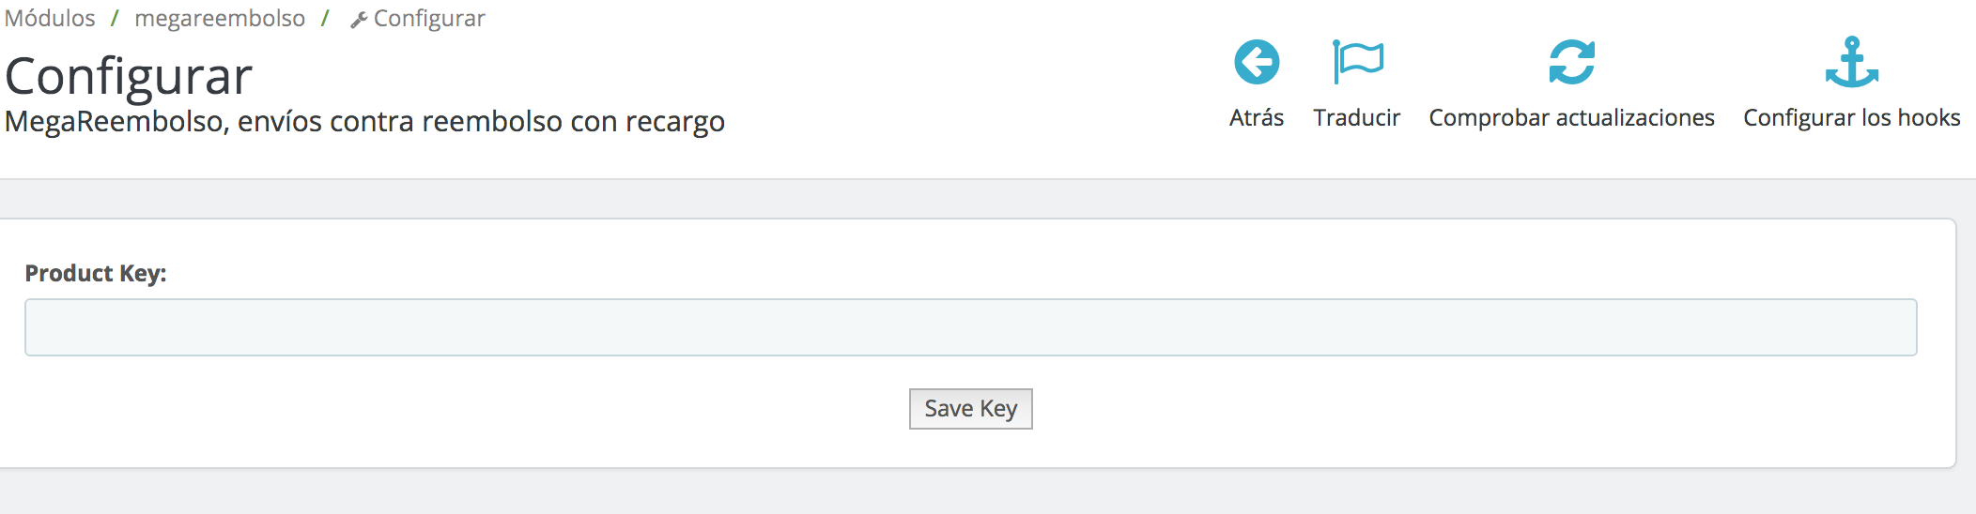Screen dimensions: 1976x514
Task: Click the anchor icon for hooks
Action: [1851, 63]
